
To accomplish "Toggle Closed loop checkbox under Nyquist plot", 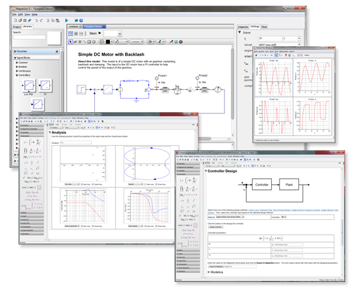I will (157, 184).
